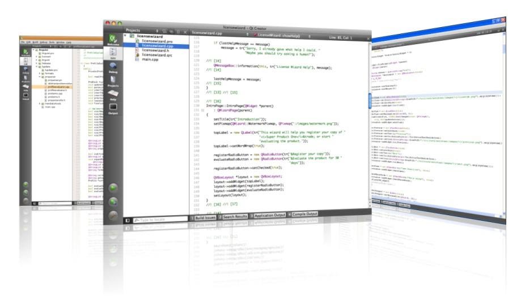
Task: Open the Build Issues output tab
Action: click(203, 218)
